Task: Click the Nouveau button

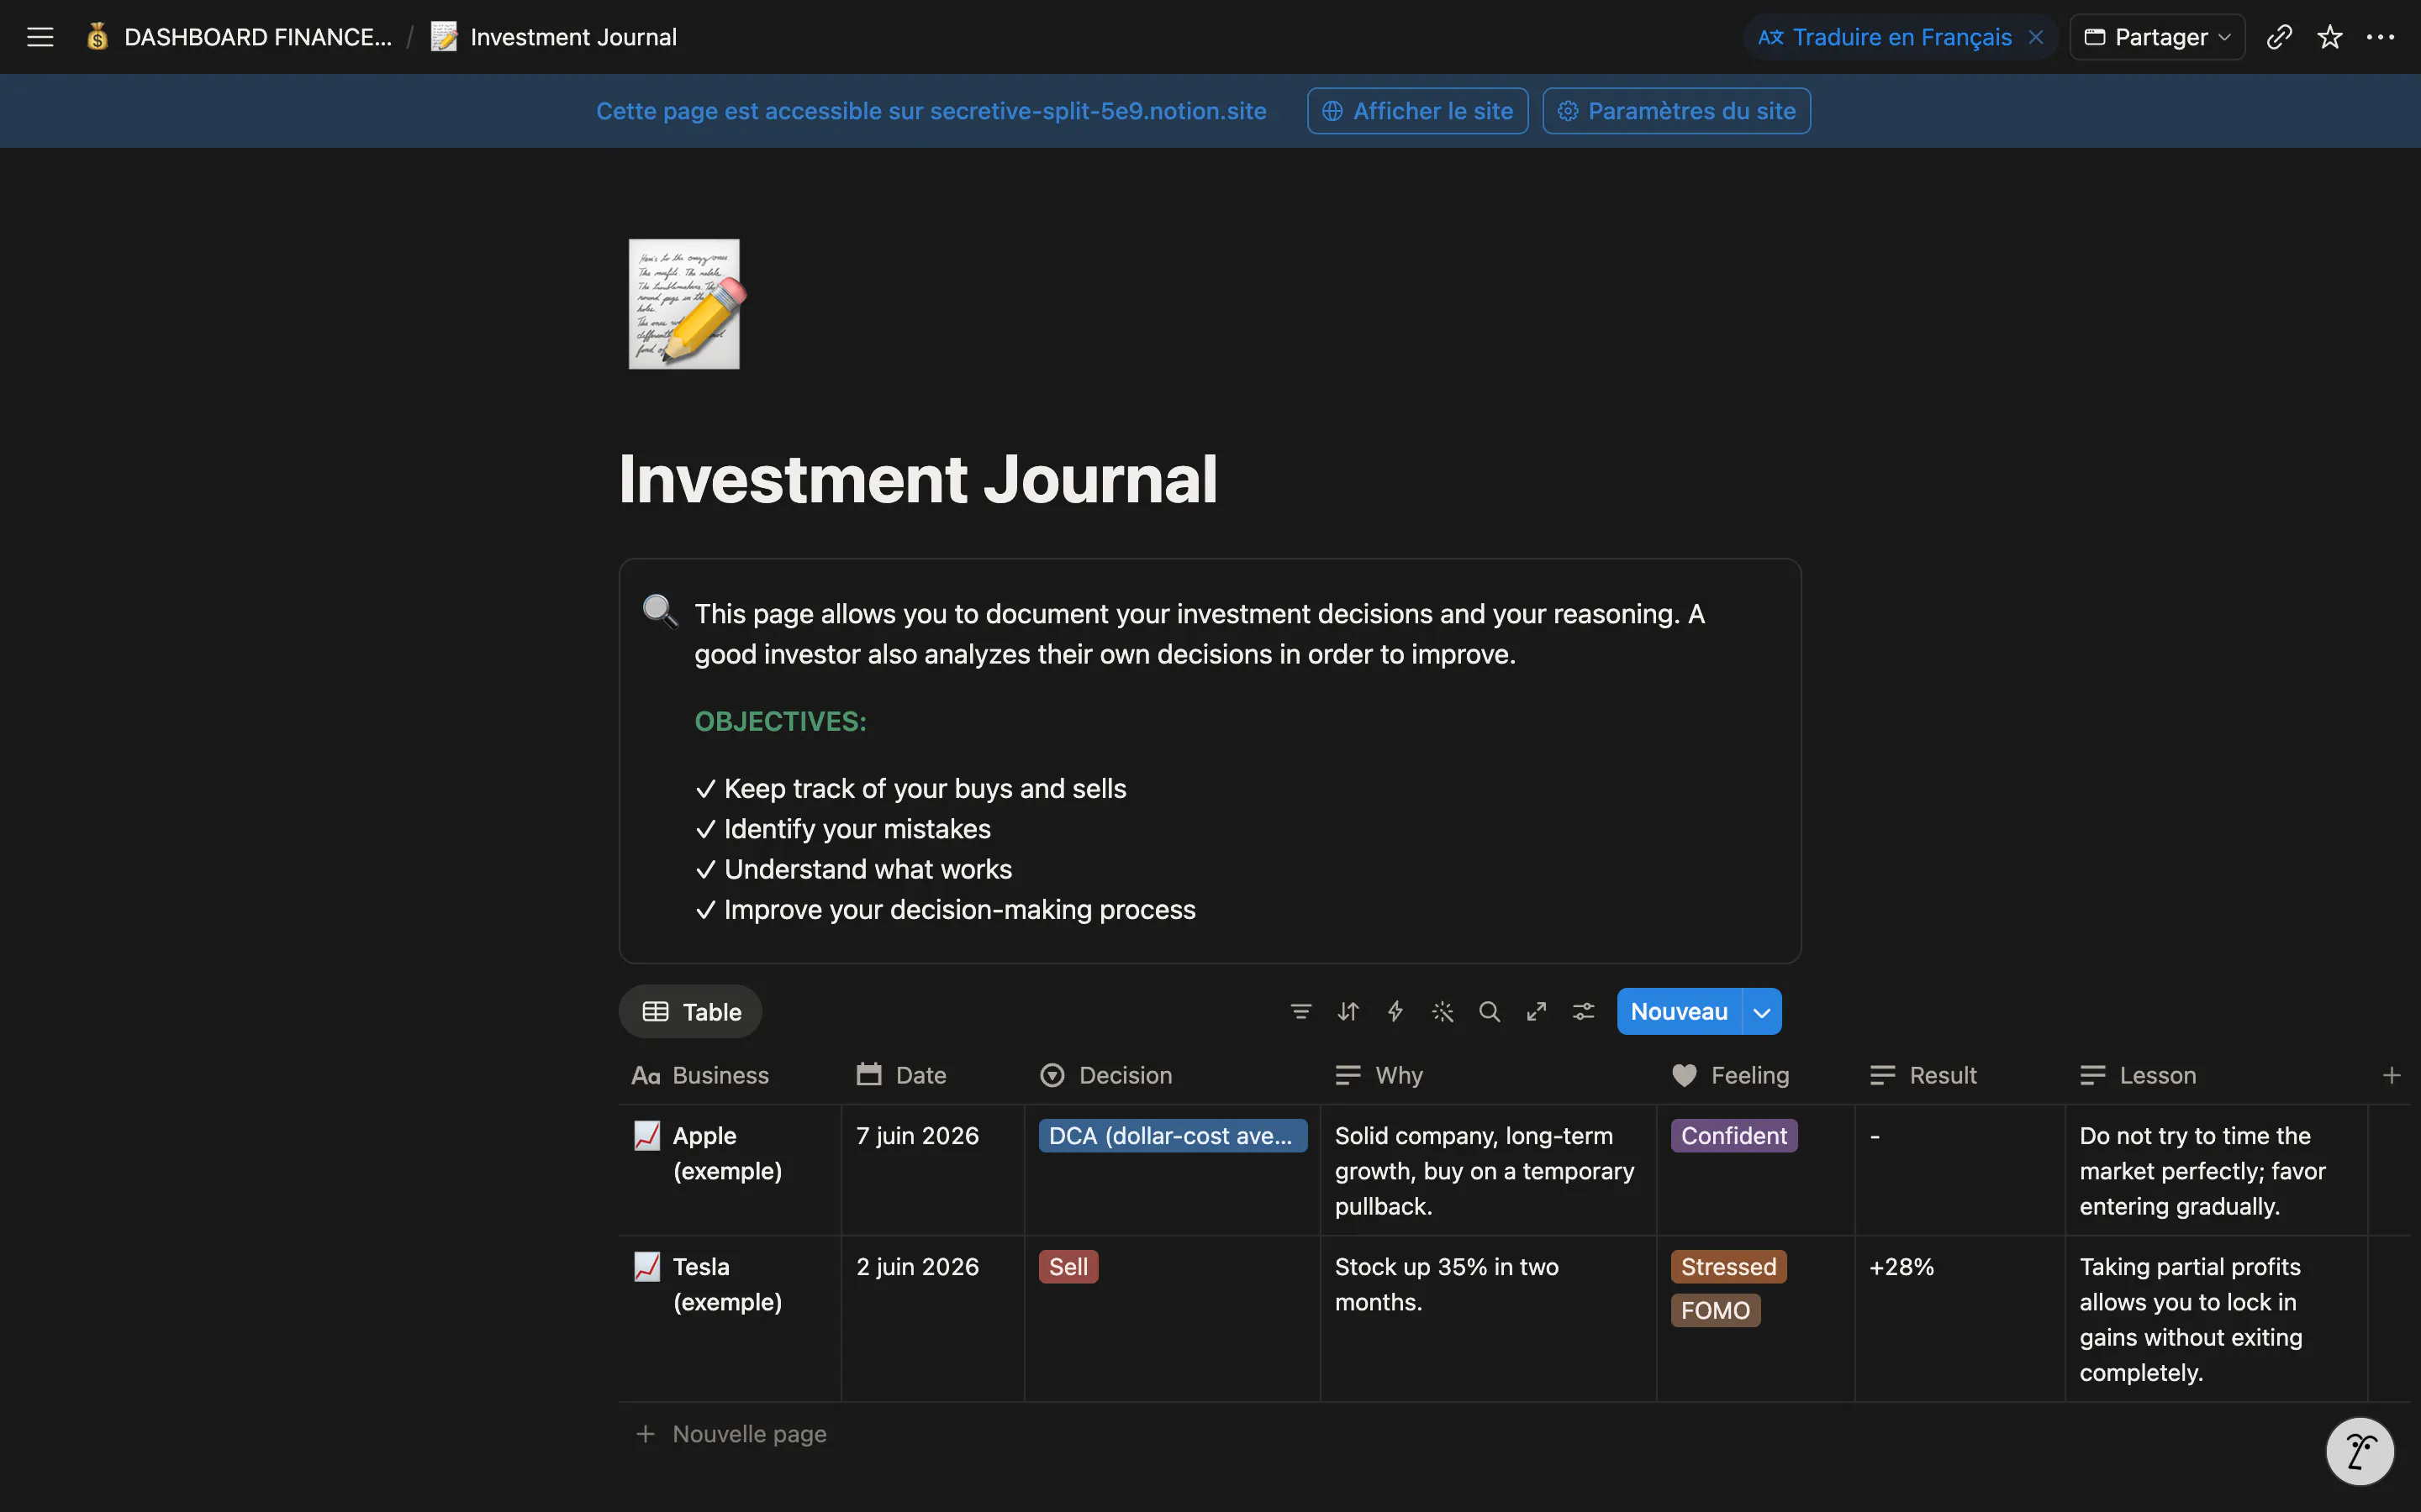Action: 1679,1011
